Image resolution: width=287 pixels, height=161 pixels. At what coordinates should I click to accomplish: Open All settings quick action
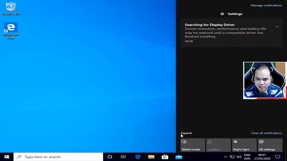tap(270, 145)
